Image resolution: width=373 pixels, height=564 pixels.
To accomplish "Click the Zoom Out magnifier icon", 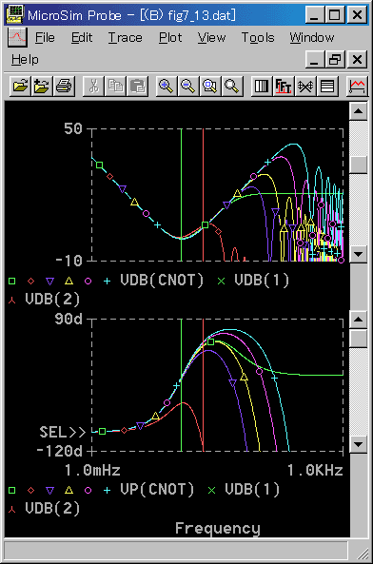I will 188,87.
